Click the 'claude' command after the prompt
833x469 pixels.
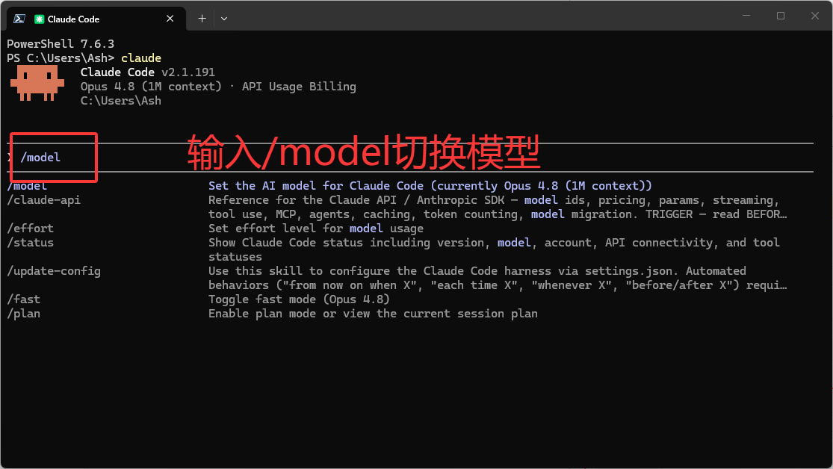(141, 58)
